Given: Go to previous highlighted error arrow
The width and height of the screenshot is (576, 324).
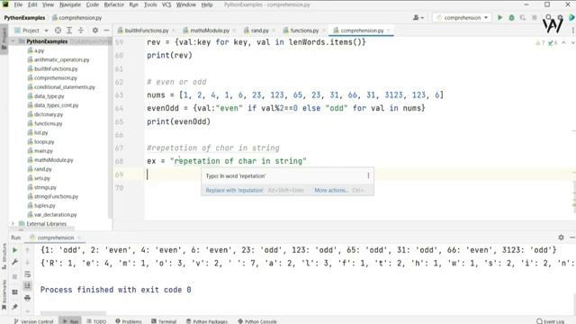Looking at the screenshot, I should (563, 43).
